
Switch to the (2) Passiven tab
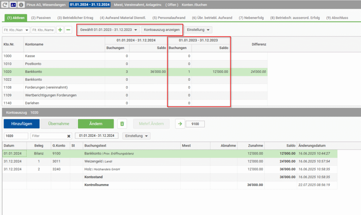click(41, 18)
